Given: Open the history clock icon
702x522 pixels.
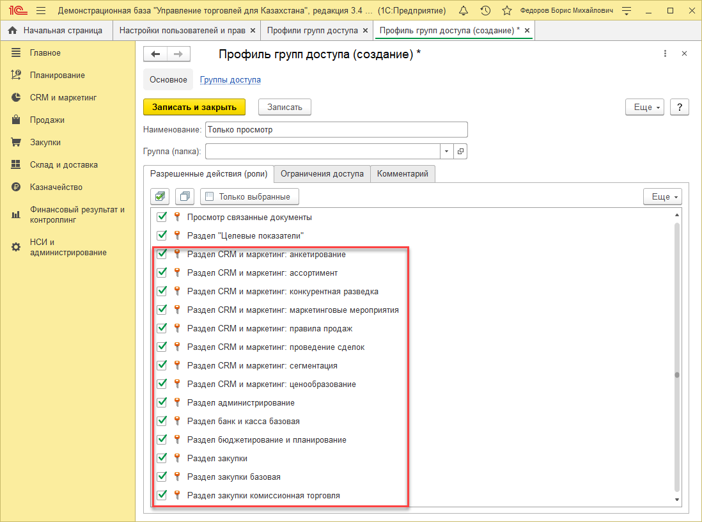Looking at the screenshot, I should click(x=485, y=11).
